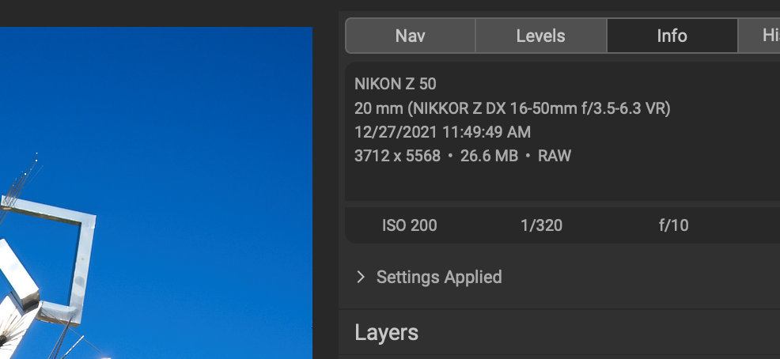Open the Levels tab
Image resolution: width=780 pixels, height=359 pixels.
pos(540,36)
